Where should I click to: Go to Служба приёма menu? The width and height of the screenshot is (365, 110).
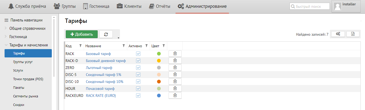coord(27,6)
